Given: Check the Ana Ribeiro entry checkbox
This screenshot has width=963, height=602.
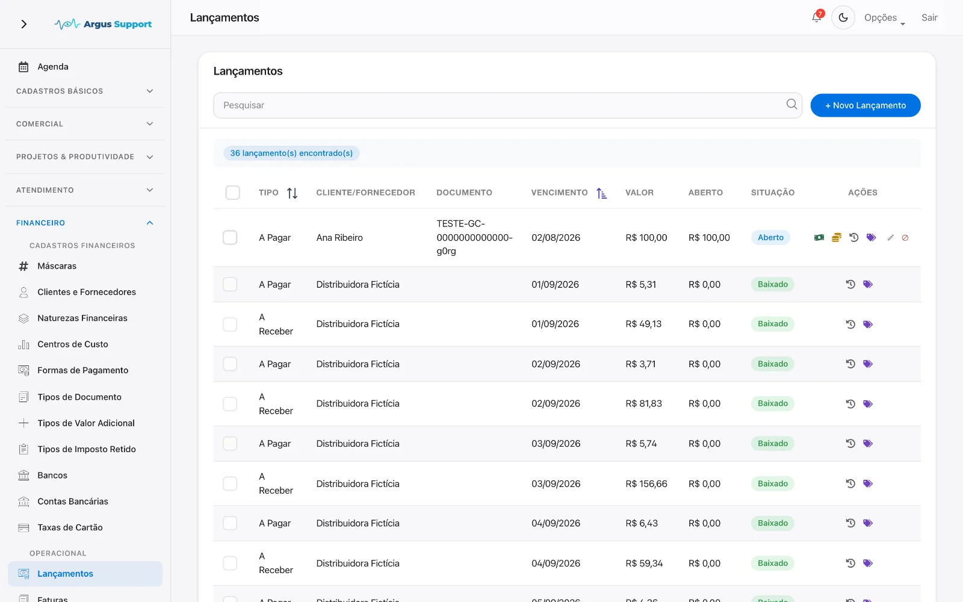Looking at the screenshot, I should pos(230,238).
